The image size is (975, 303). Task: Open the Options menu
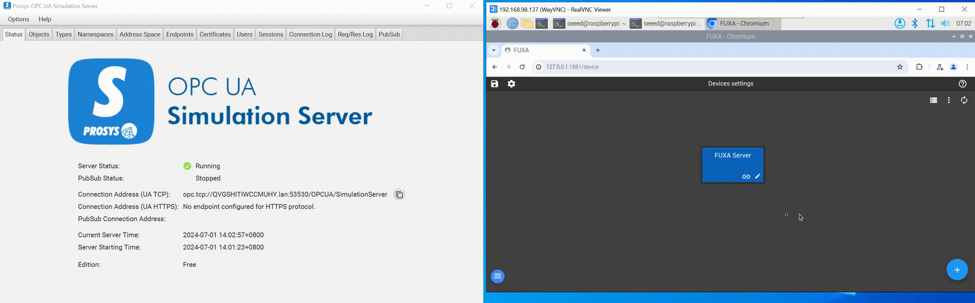18,19
